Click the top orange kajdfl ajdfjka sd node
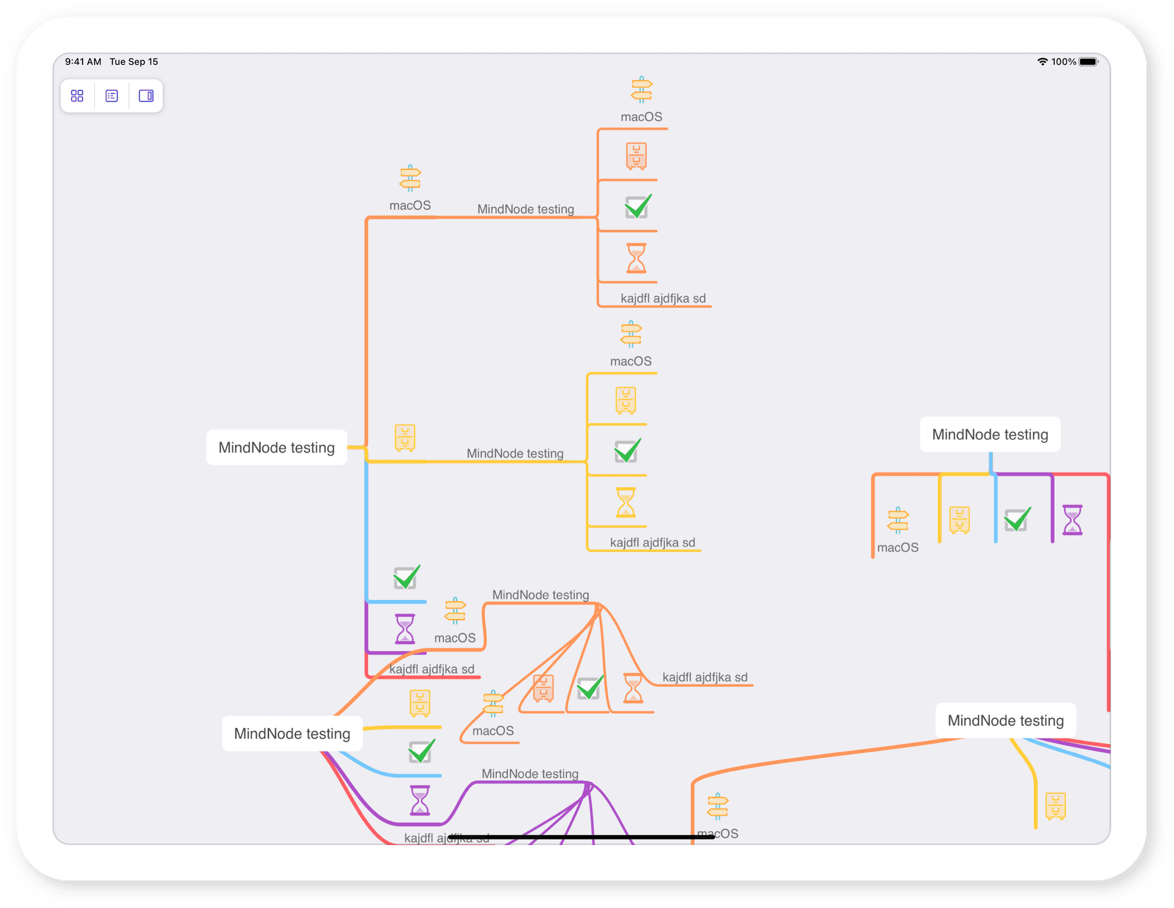The width and height of the screenshot is (1174, 908). 663,298
